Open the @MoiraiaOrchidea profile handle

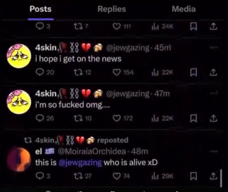(92, 151)
